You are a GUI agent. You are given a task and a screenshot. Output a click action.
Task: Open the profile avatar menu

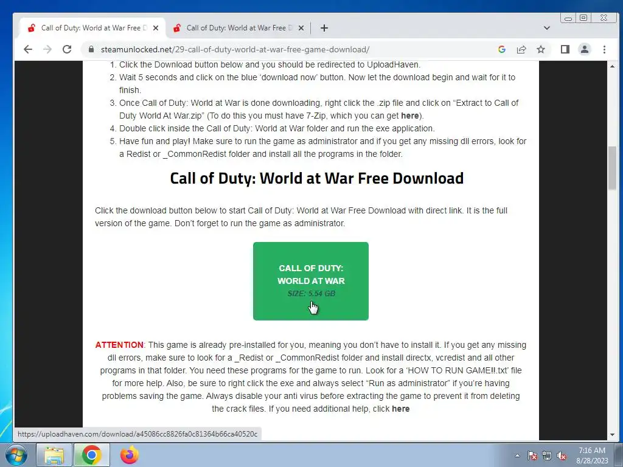[585, 49]
